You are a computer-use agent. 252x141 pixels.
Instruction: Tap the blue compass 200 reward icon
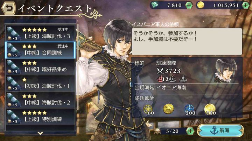[x=189, y=110]
